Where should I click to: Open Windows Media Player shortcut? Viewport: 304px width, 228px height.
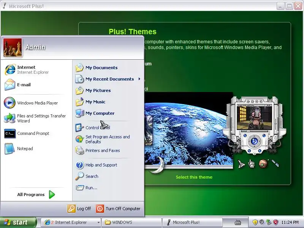point(31,103)
